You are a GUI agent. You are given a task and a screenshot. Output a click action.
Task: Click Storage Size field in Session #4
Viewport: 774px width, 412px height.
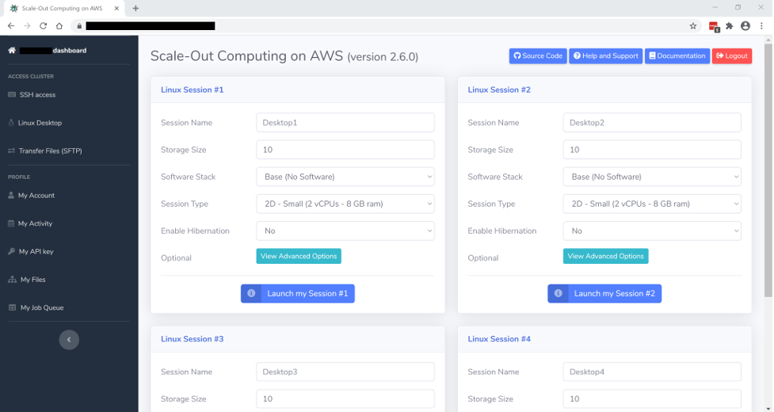pyautogui.click(x=652, y=399)
